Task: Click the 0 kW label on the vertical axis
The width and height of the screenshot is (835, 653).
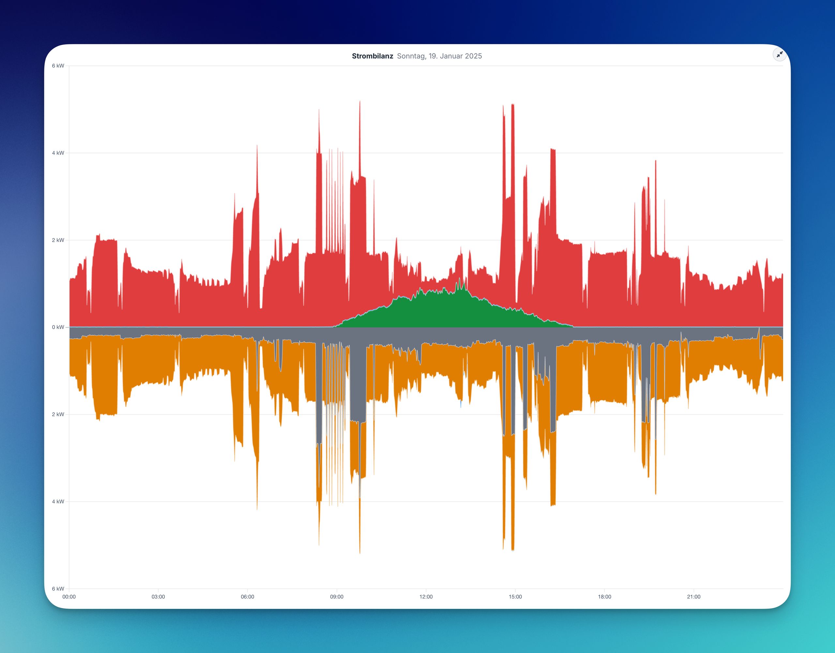Action: pos(58,327)
